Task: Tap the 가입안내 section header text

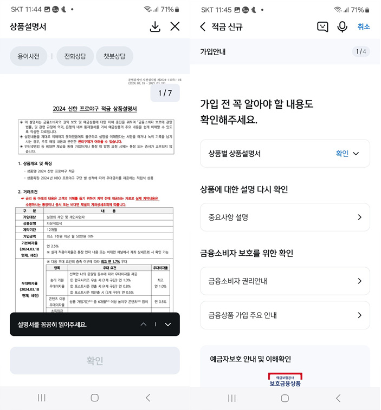Action: tap(213, 51)
